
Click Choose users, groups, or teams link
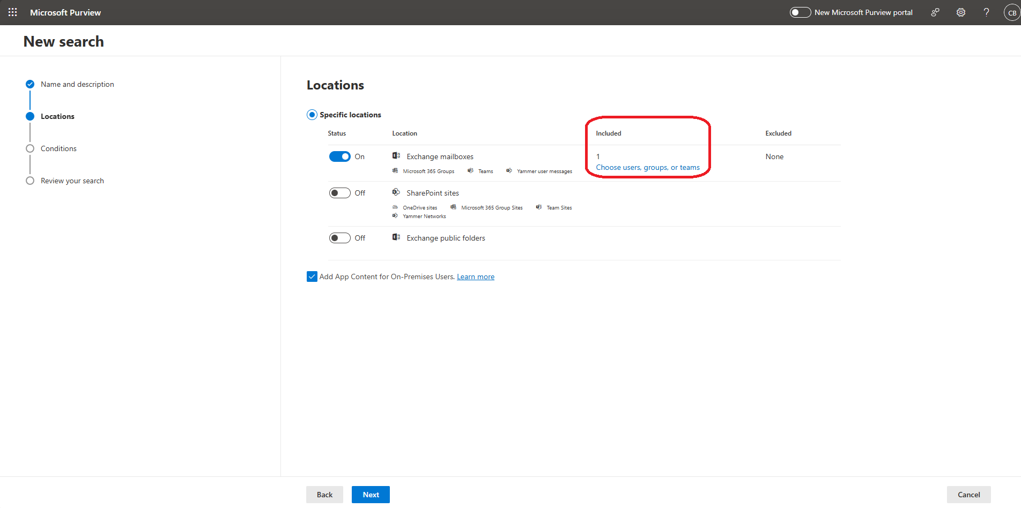[x=648, y=167]
